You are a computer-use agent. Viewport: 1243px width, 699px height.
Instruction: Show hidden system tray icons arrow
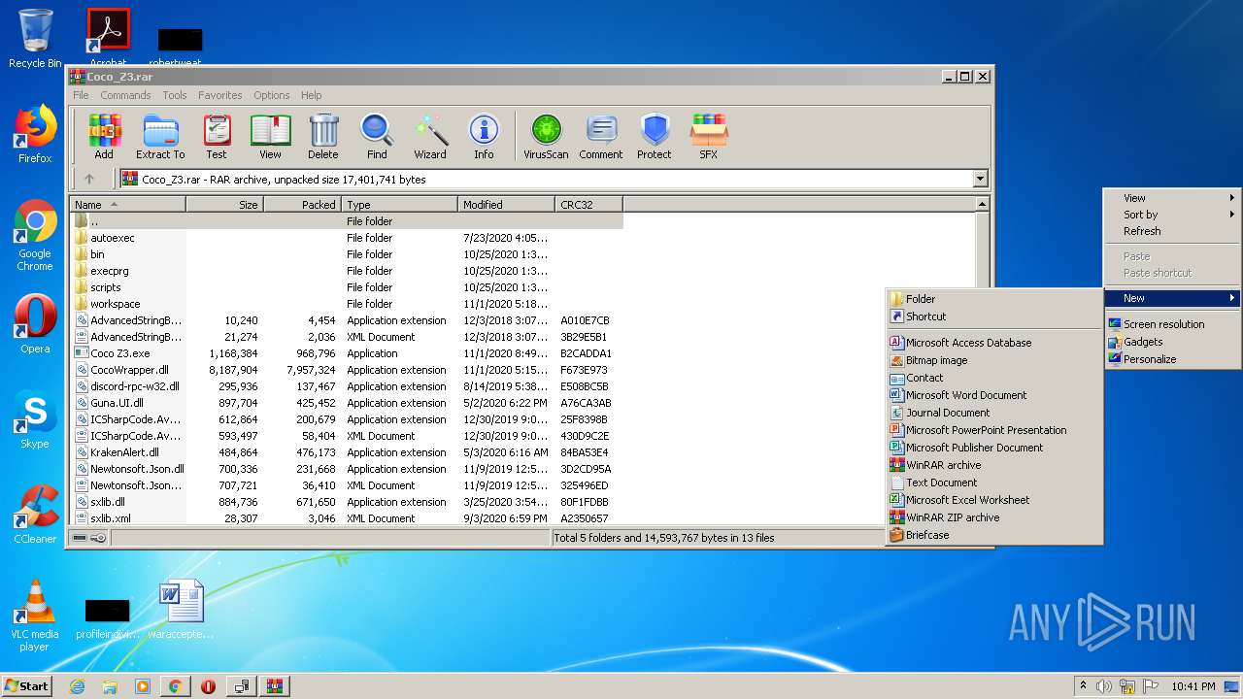click(x=1083, y=686)
